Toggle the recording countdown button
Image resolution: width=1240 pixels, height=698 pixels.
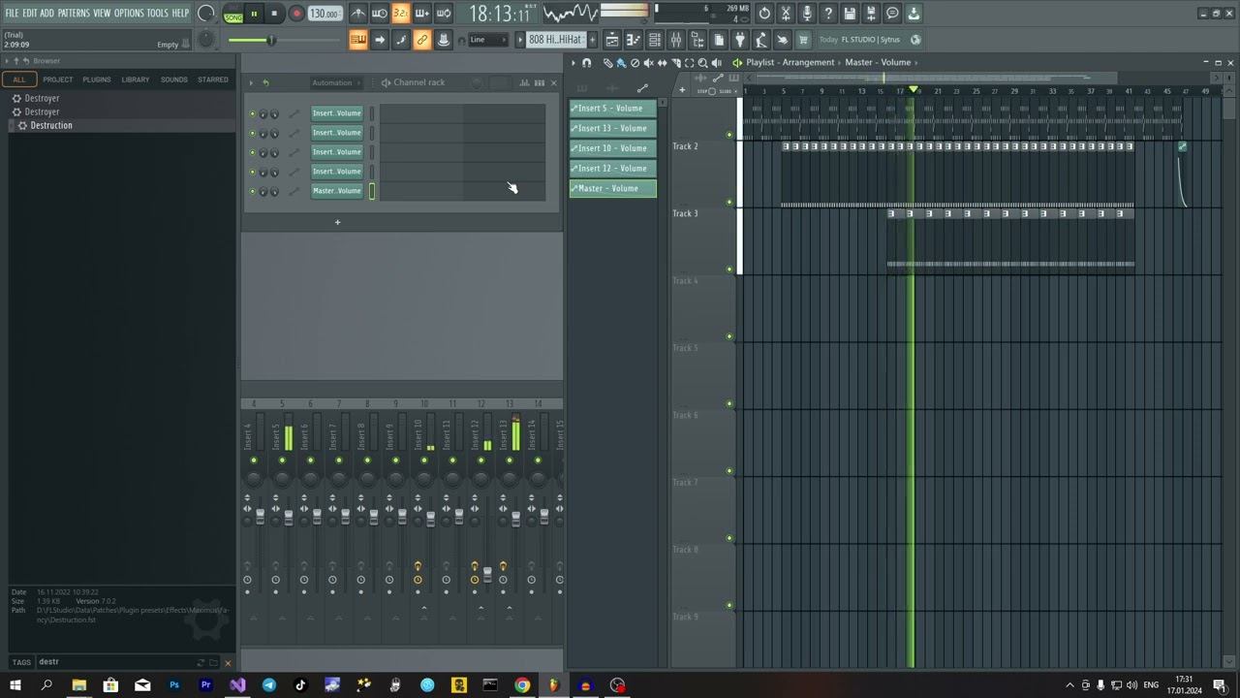[x=400, y=14]
